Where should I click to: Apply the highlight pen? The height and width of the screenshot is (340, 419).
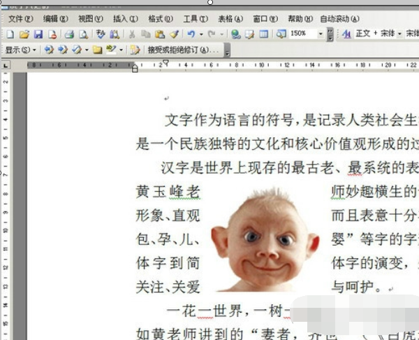pyautogui.click(x=111, y=50)
